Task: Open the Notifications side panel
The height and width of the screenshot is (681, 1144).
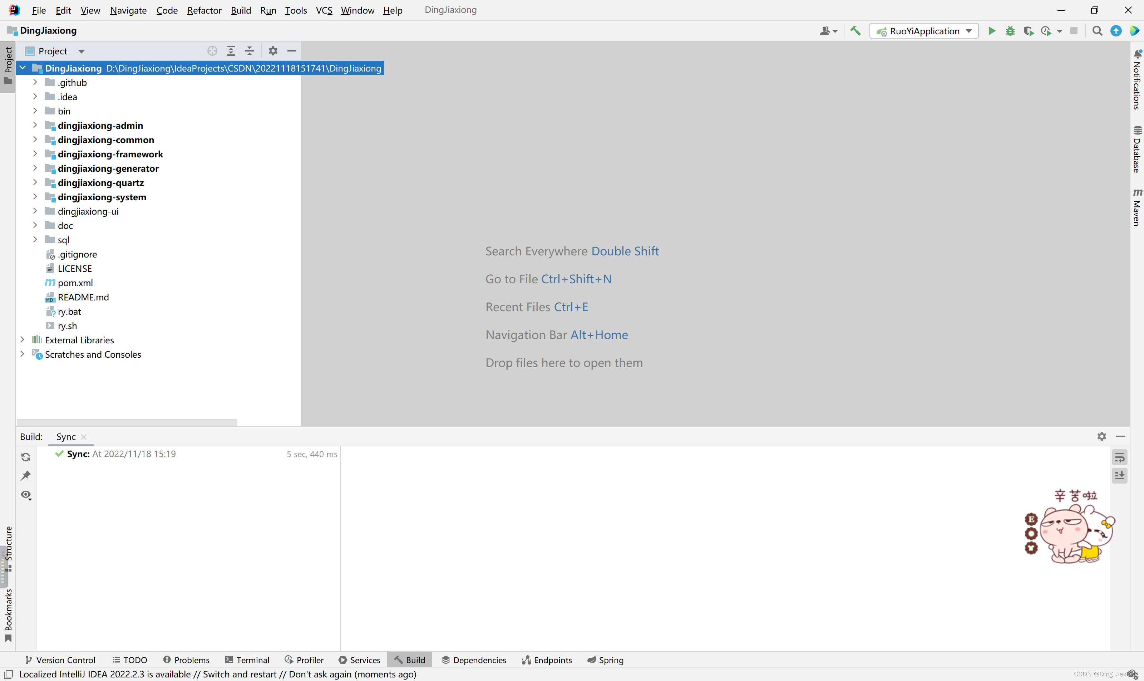Action: point(1136,80)
